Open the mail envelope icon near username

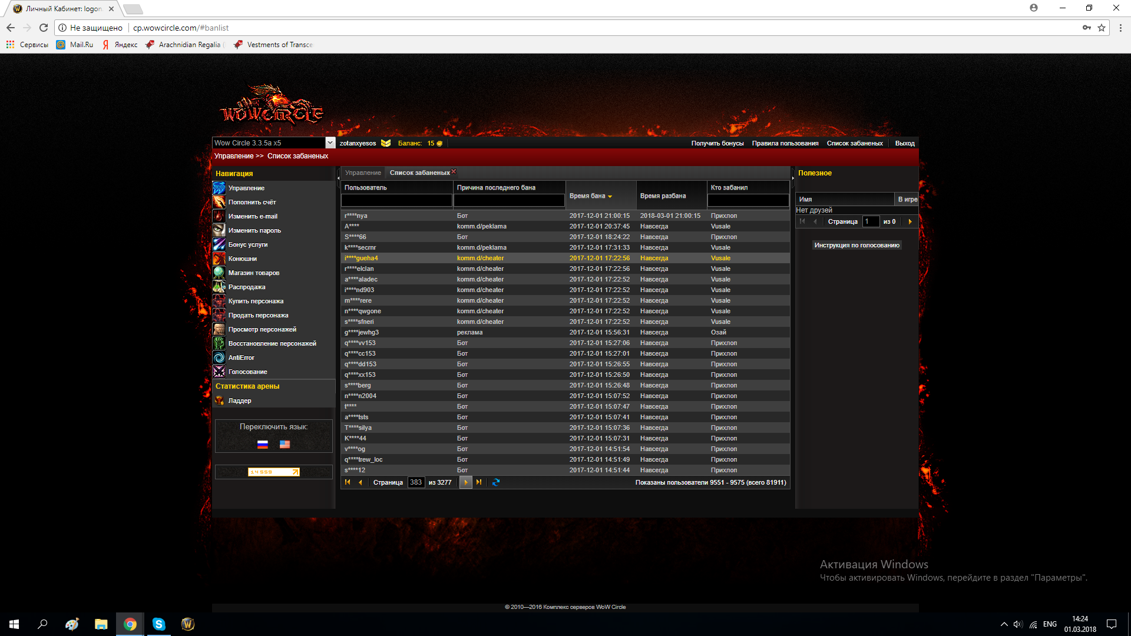point(386,143)
